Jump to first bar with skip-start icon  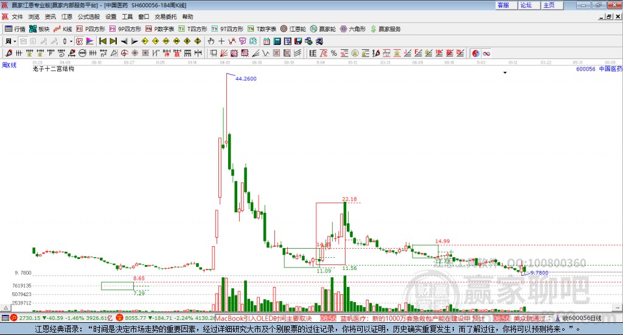(x=102, y=41)
